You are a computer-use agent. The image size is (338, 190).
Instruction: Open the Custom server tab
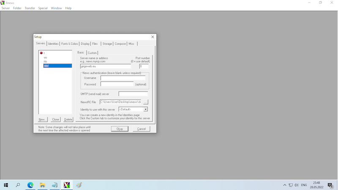click(92, 53)
